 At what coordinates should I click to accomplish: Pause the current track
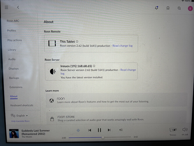pyautogui.click(x=99, y=130)
